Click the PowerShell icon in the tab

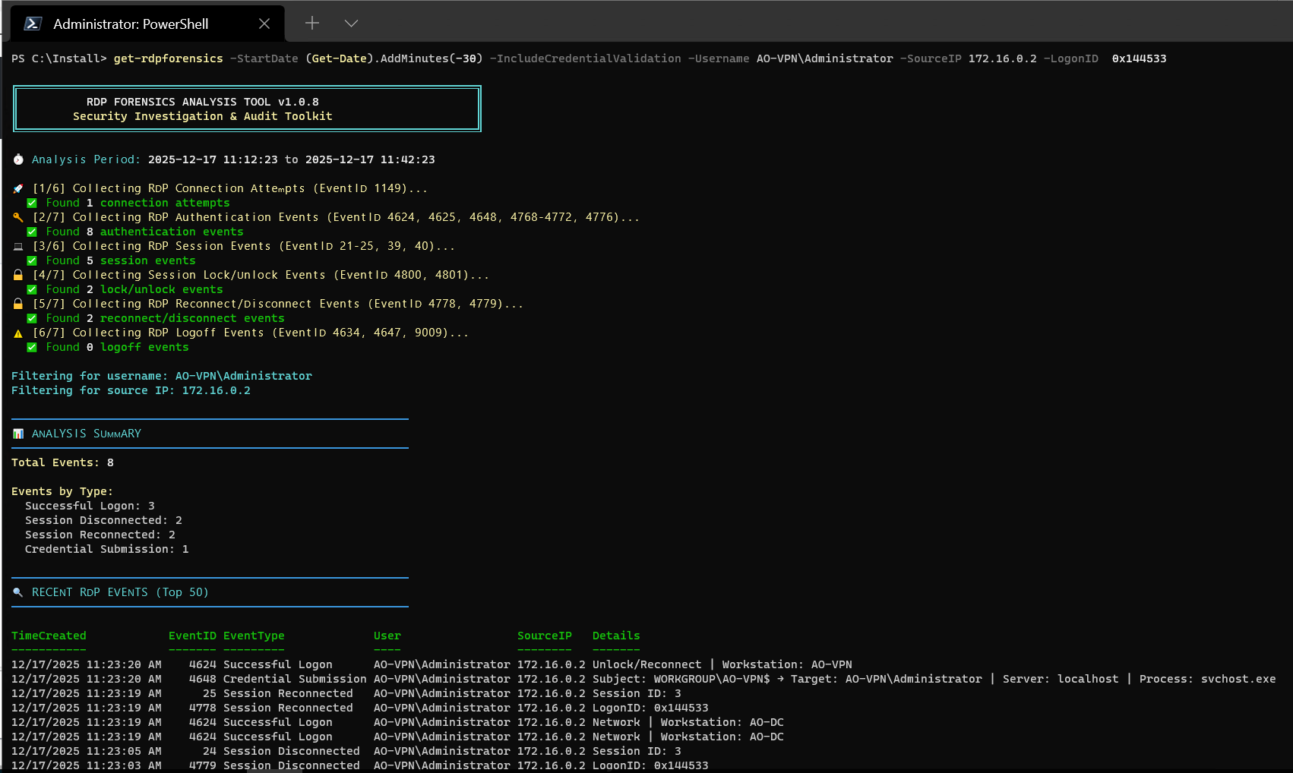coord(33,24)
